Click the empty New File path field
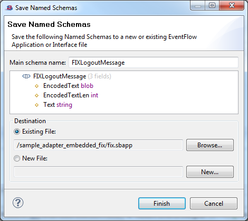Image resolution: width=248 pixels, height=221 pixels. 98,172
